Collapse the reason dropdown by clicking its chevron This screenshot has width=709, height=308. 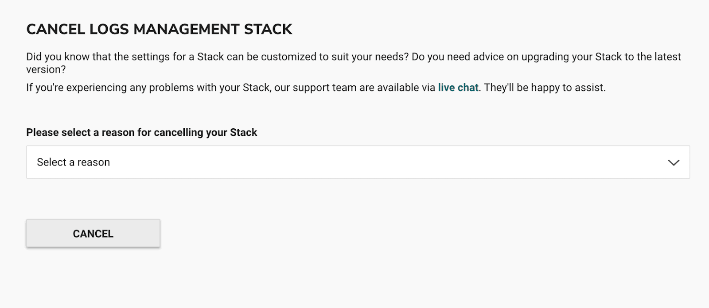point(674,162)
